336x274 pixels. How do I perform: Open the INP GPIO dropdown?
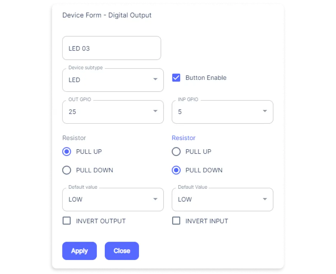pyautogui.click(x=223, y=112)
